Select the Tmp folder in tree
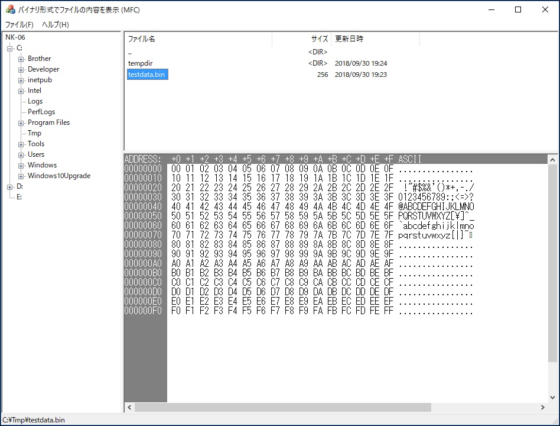 [34, 133]
